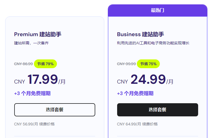The image size is (211, 138).
Task: Click Business's +3 个月免费赠期 offer text
Action: tap(135, 93)
